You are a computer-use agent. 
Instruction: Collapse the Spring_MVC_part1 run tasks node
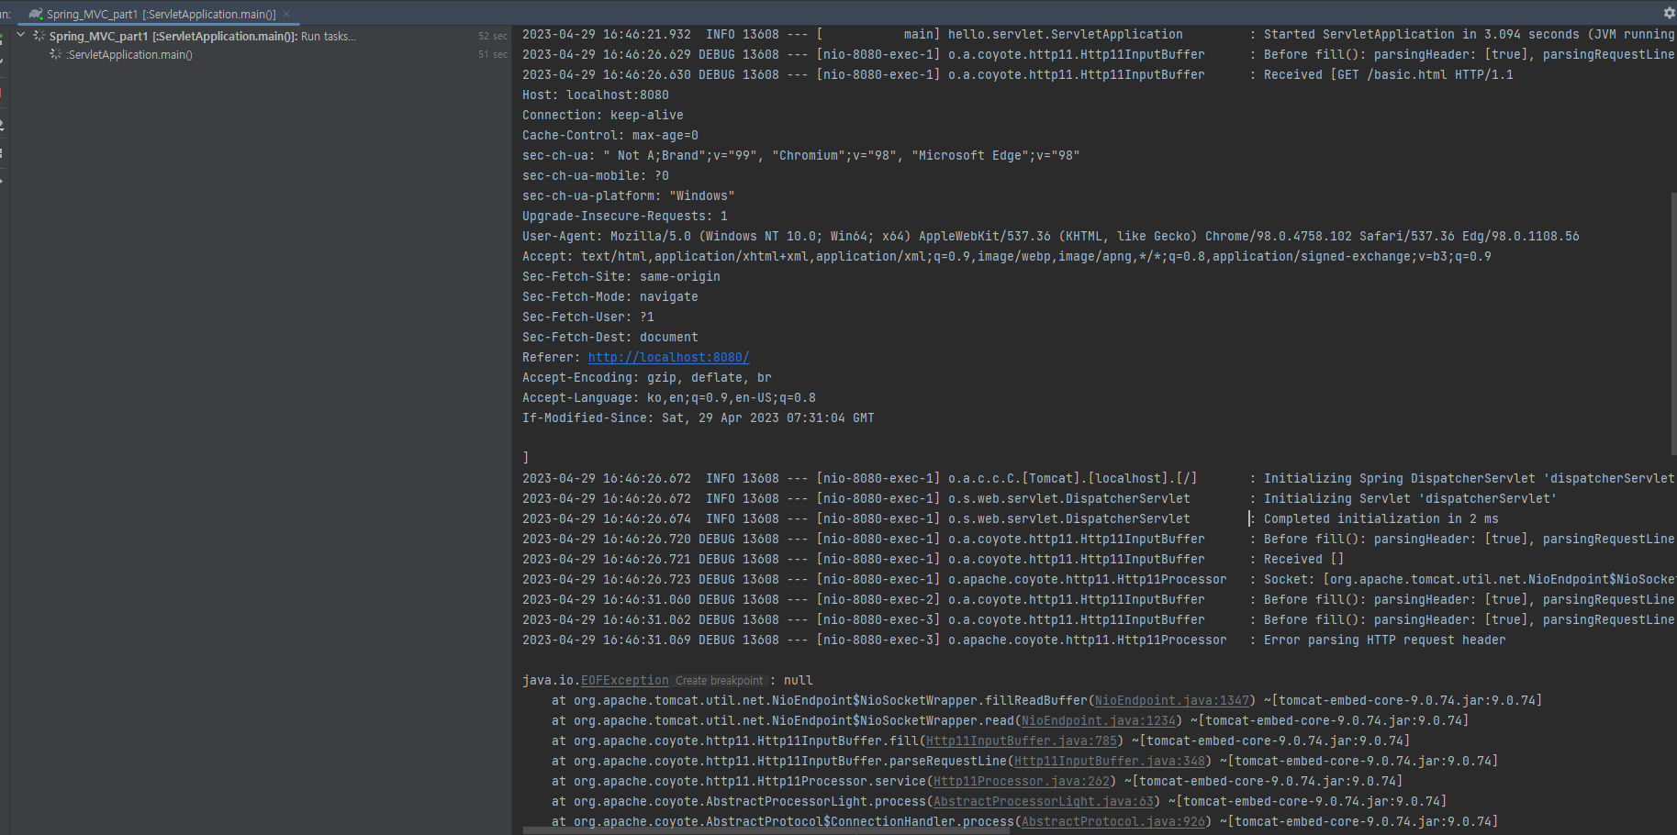[21, 36]
